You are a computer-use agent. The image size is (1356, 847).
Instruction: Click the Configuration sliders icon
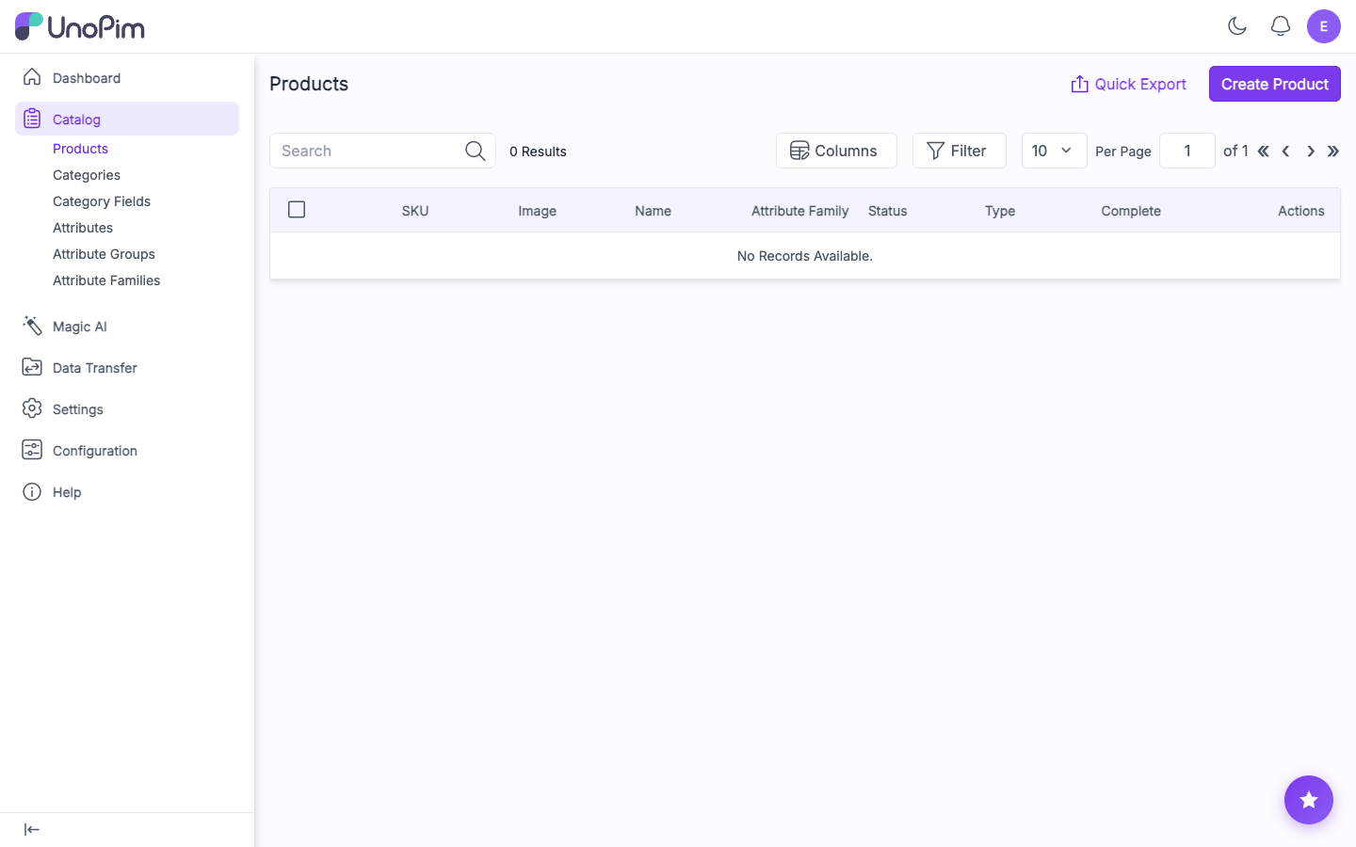click(32, 450)
